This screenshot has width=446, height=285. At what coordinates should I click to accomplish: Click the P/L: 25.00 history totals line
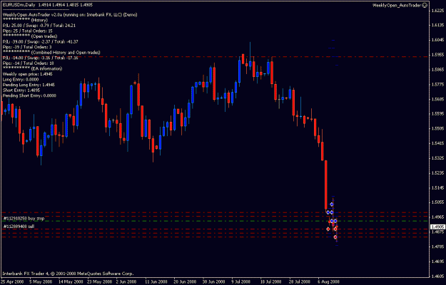coord(39,25)
